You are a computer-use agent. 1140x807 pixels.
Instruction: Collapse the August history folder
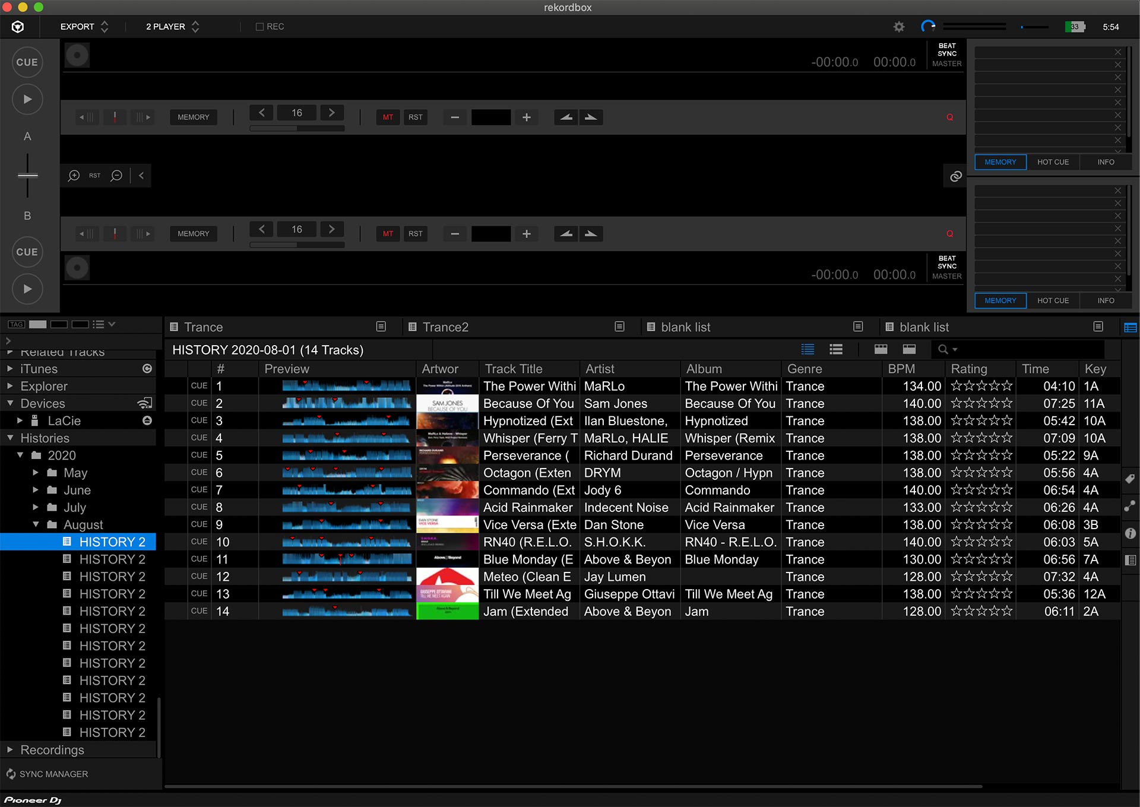pyautogui.click(x=36, y=525)
